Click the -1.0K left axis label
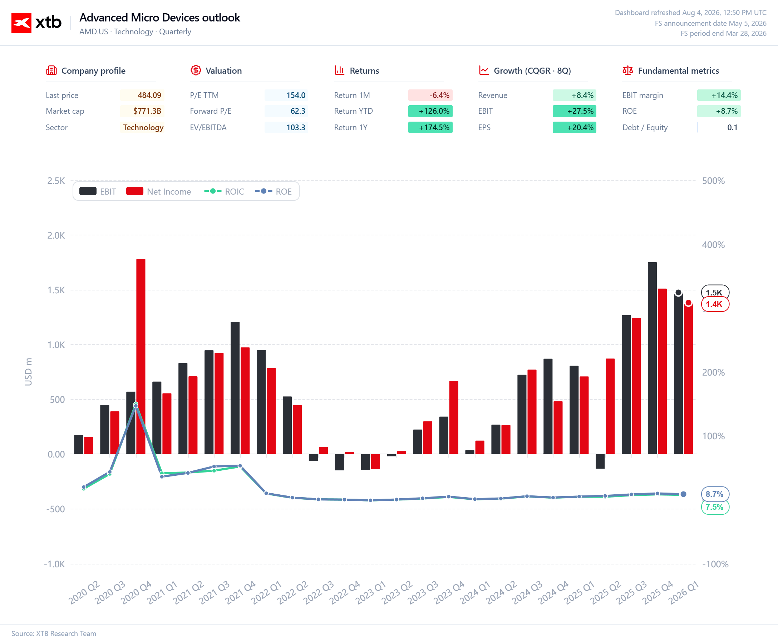This screenshot has height=641, width=778. pos(54,564)
